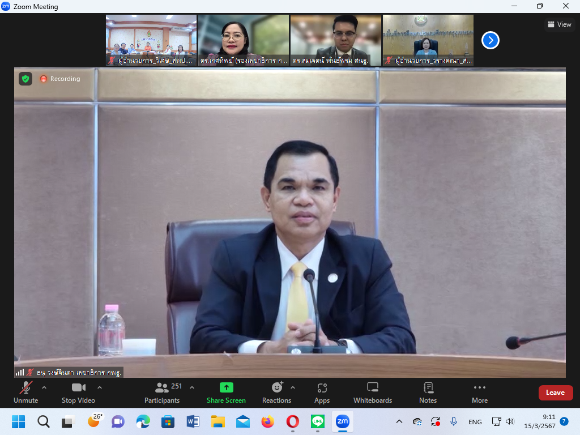The width and height of the screenshot is (580, 435).
Task: Show next page of video thumbnails
Action: tap(490, 40)
